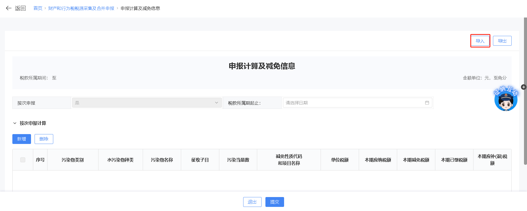Click the 污染物类别 column header

click(x=73, y=160)
